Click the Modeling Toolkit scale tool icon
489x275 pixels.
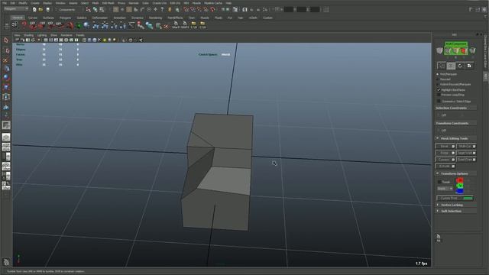(x=469, y=66)
